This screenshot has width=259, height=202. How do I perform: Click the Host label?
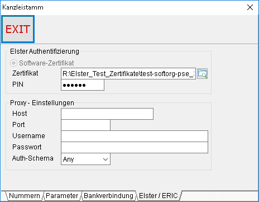click(x=20, y=114)
